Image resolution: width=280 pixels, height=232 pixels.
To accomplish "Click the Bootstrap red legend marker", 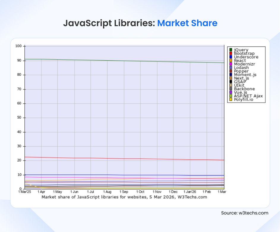I will [230, 53].
